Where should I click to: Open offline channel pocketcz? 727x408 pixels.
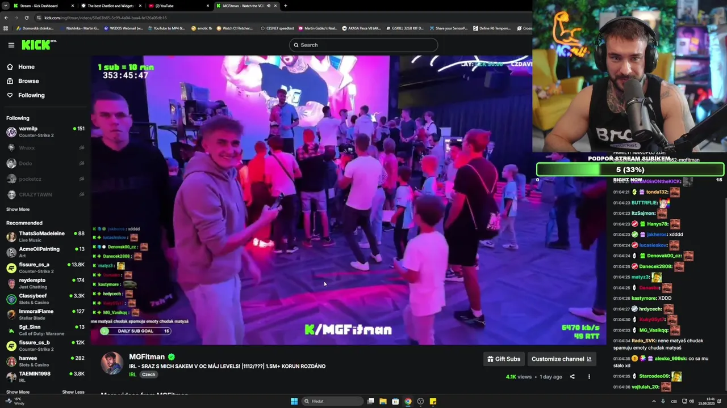(x=45, y=179)
